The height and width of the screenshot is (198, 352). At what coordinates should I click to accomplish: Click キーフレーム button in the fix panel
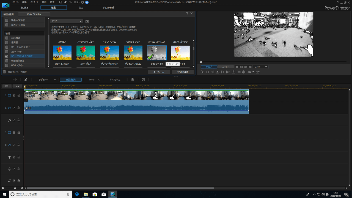(159, 72)
